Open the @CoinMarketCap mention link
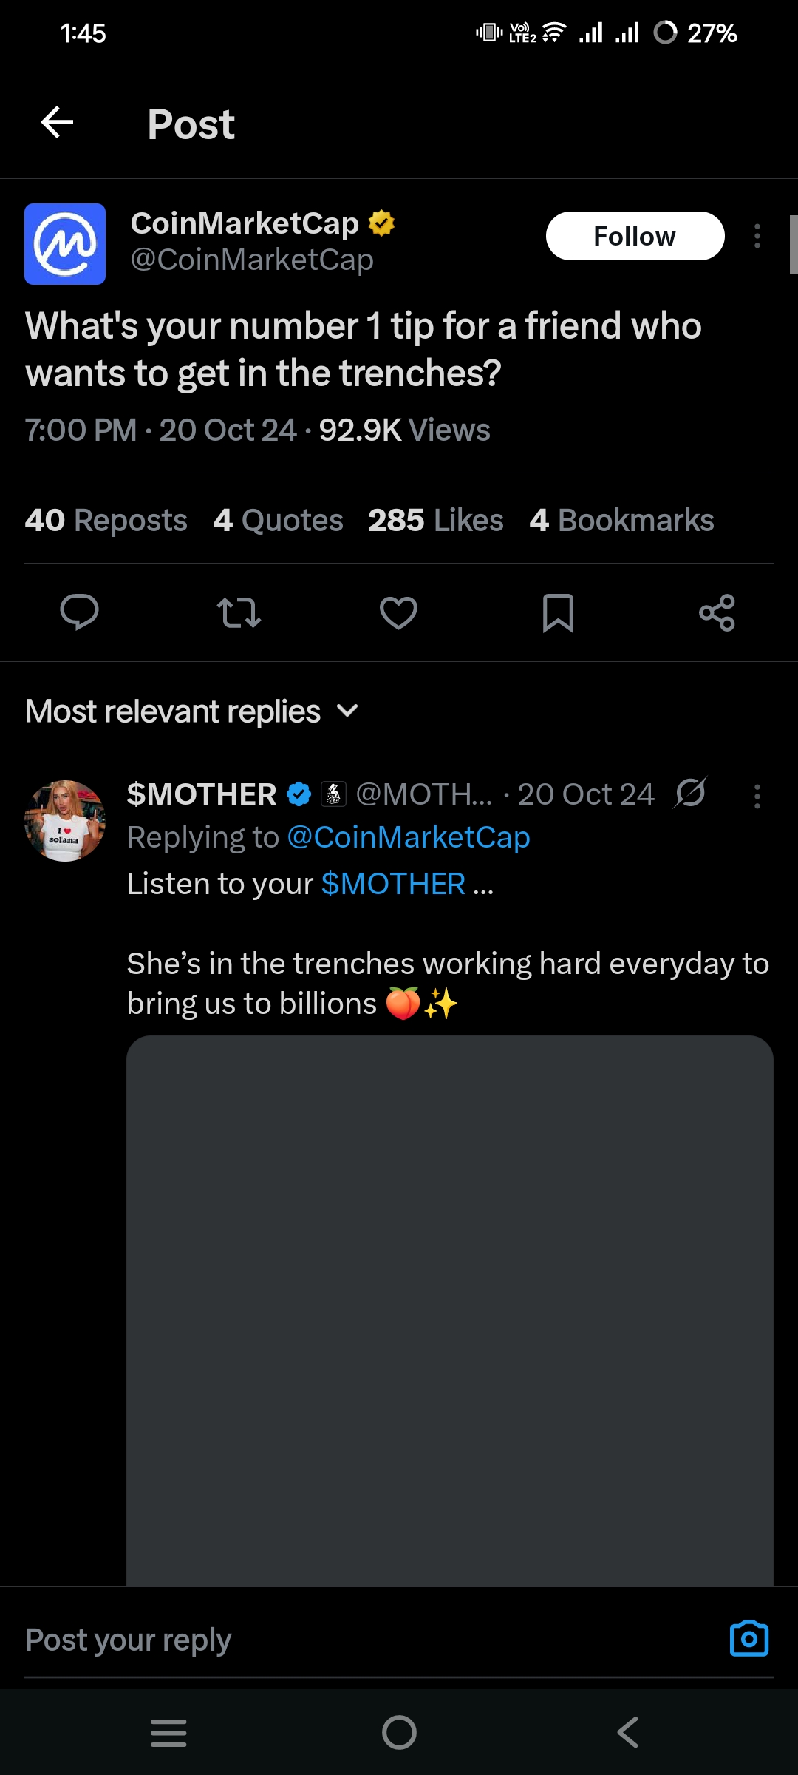The image size is (798, 1775). pyautogui.click(x=408, y=837)
